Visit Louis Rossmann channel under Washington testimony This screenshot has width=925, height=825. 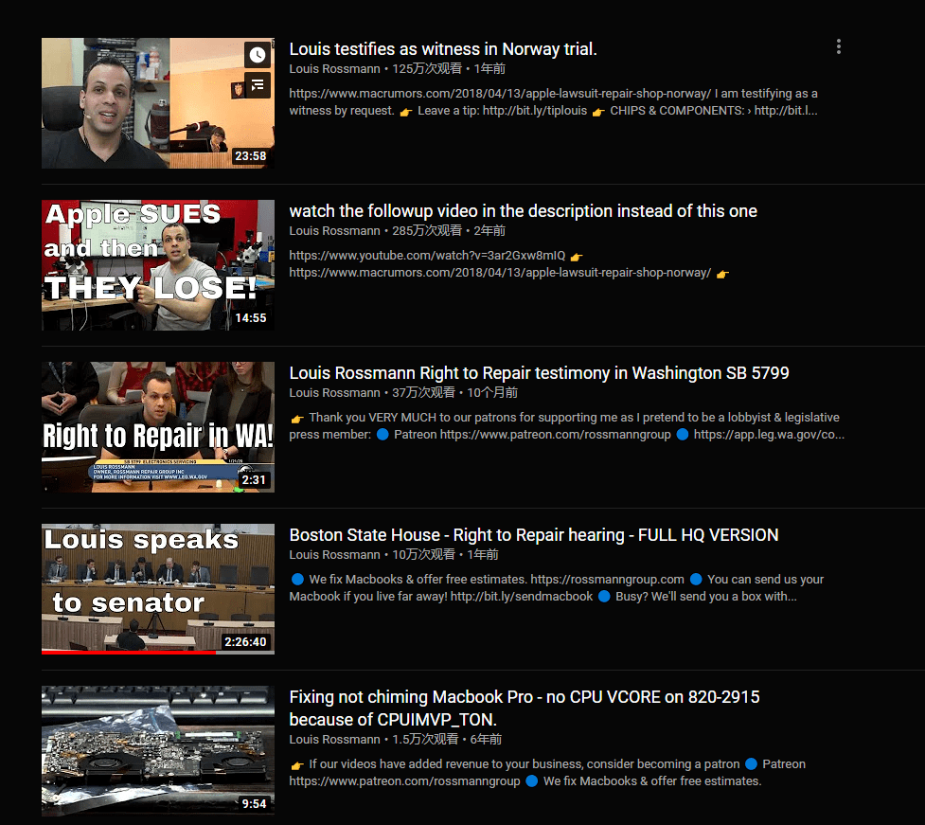(334, 393)
